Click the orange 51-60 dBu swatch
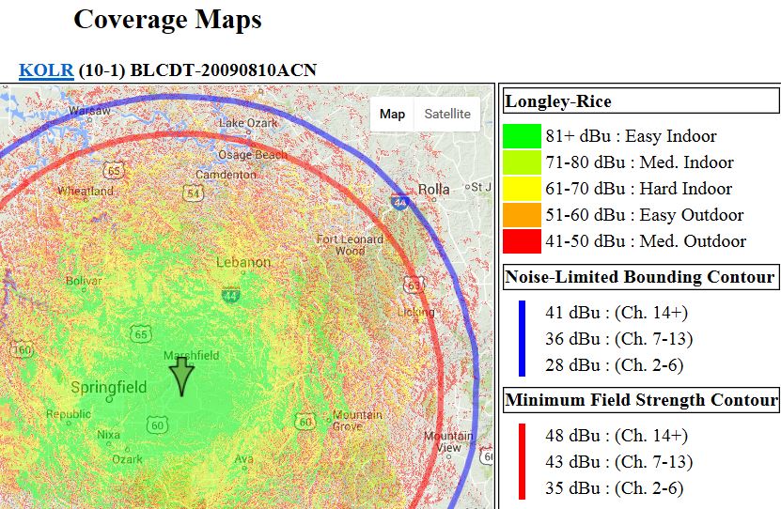The height and width of the screenshot is (509, 781). tap(522, 215)
